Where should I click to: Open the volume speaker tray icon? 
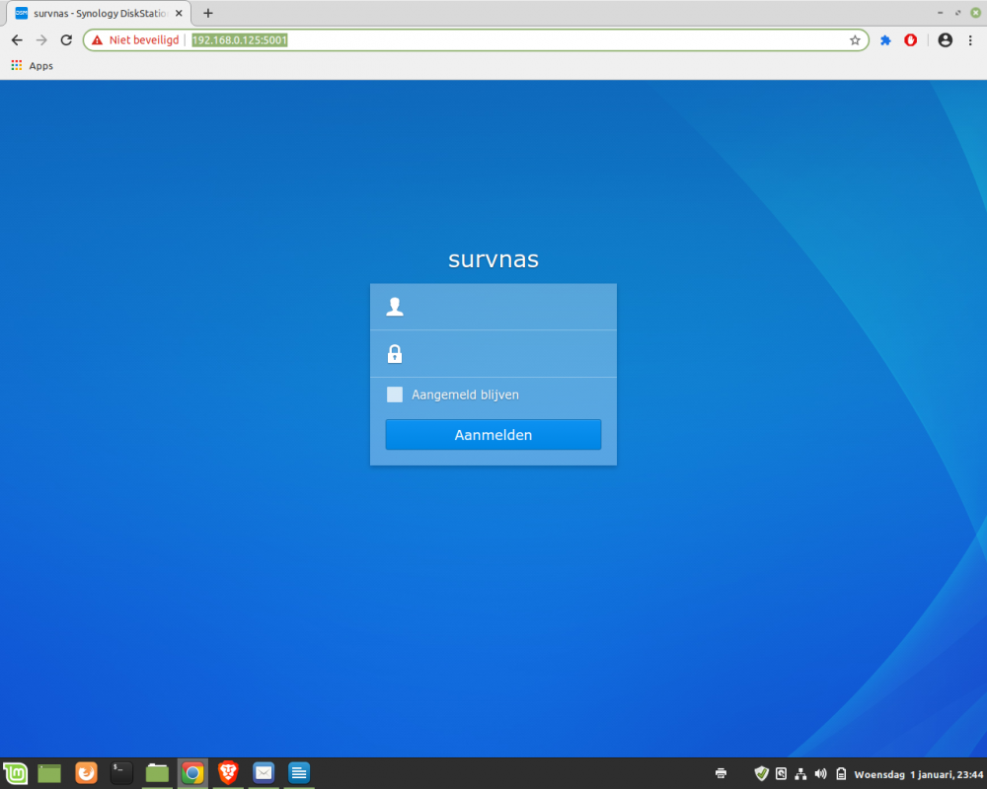(820, 774)
